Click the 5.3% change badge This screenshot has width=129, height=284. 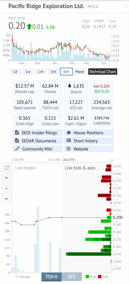click(51, 27)
